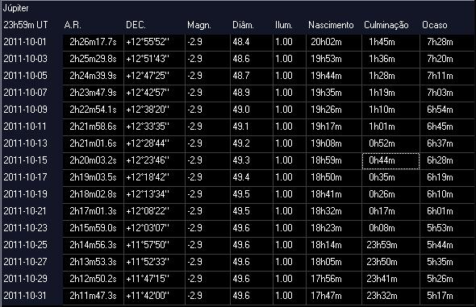Select the date row 2011-10-03
Viewport: 476px width, 307px height.
pos(26,59)
